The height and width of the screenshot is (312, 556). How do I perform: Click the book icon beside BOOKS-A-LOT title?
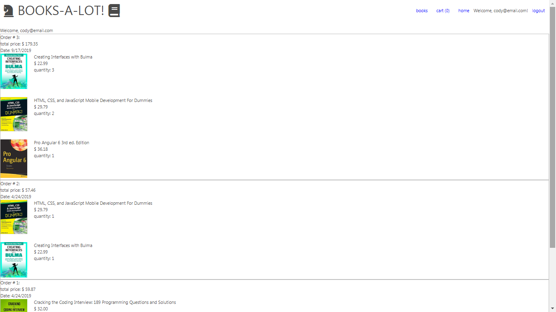[x=114, y=11]
